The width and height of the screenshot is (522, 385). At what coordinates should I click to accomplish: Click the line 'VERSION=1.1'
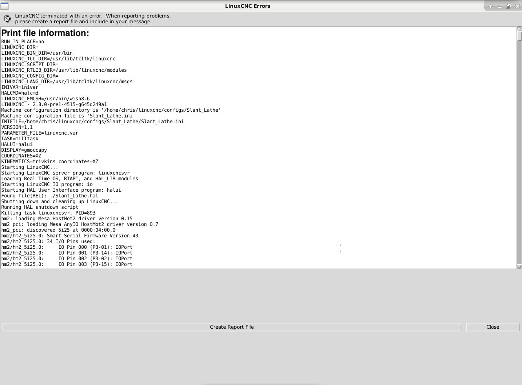click(x=17, y=127)
